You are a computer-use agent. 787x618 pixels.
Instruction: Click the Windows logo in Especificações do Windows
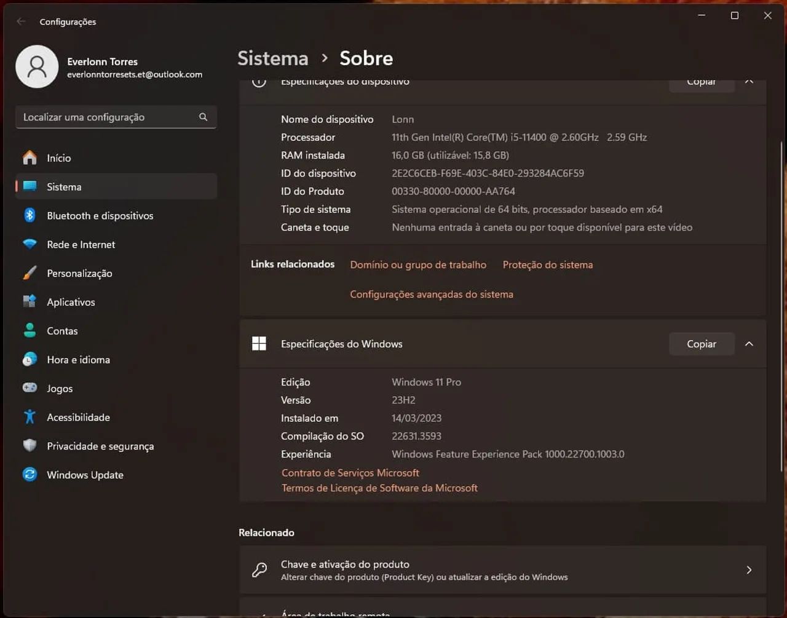pos(259,344)
